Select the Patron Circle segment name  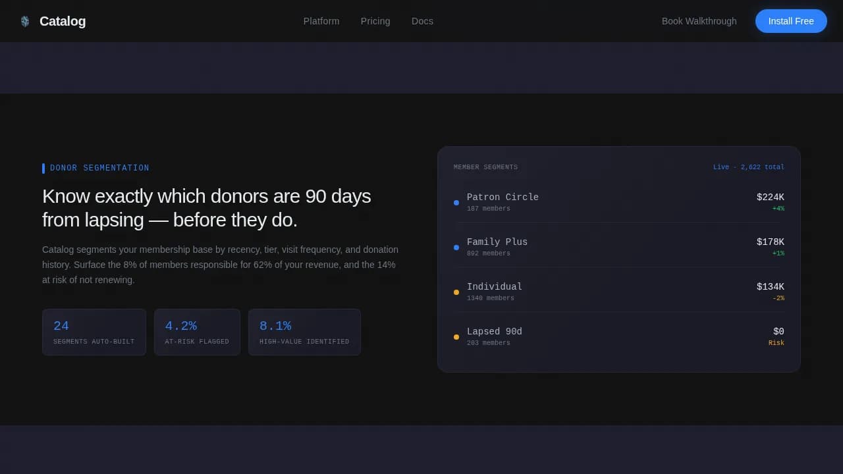[x=503, y=197]
